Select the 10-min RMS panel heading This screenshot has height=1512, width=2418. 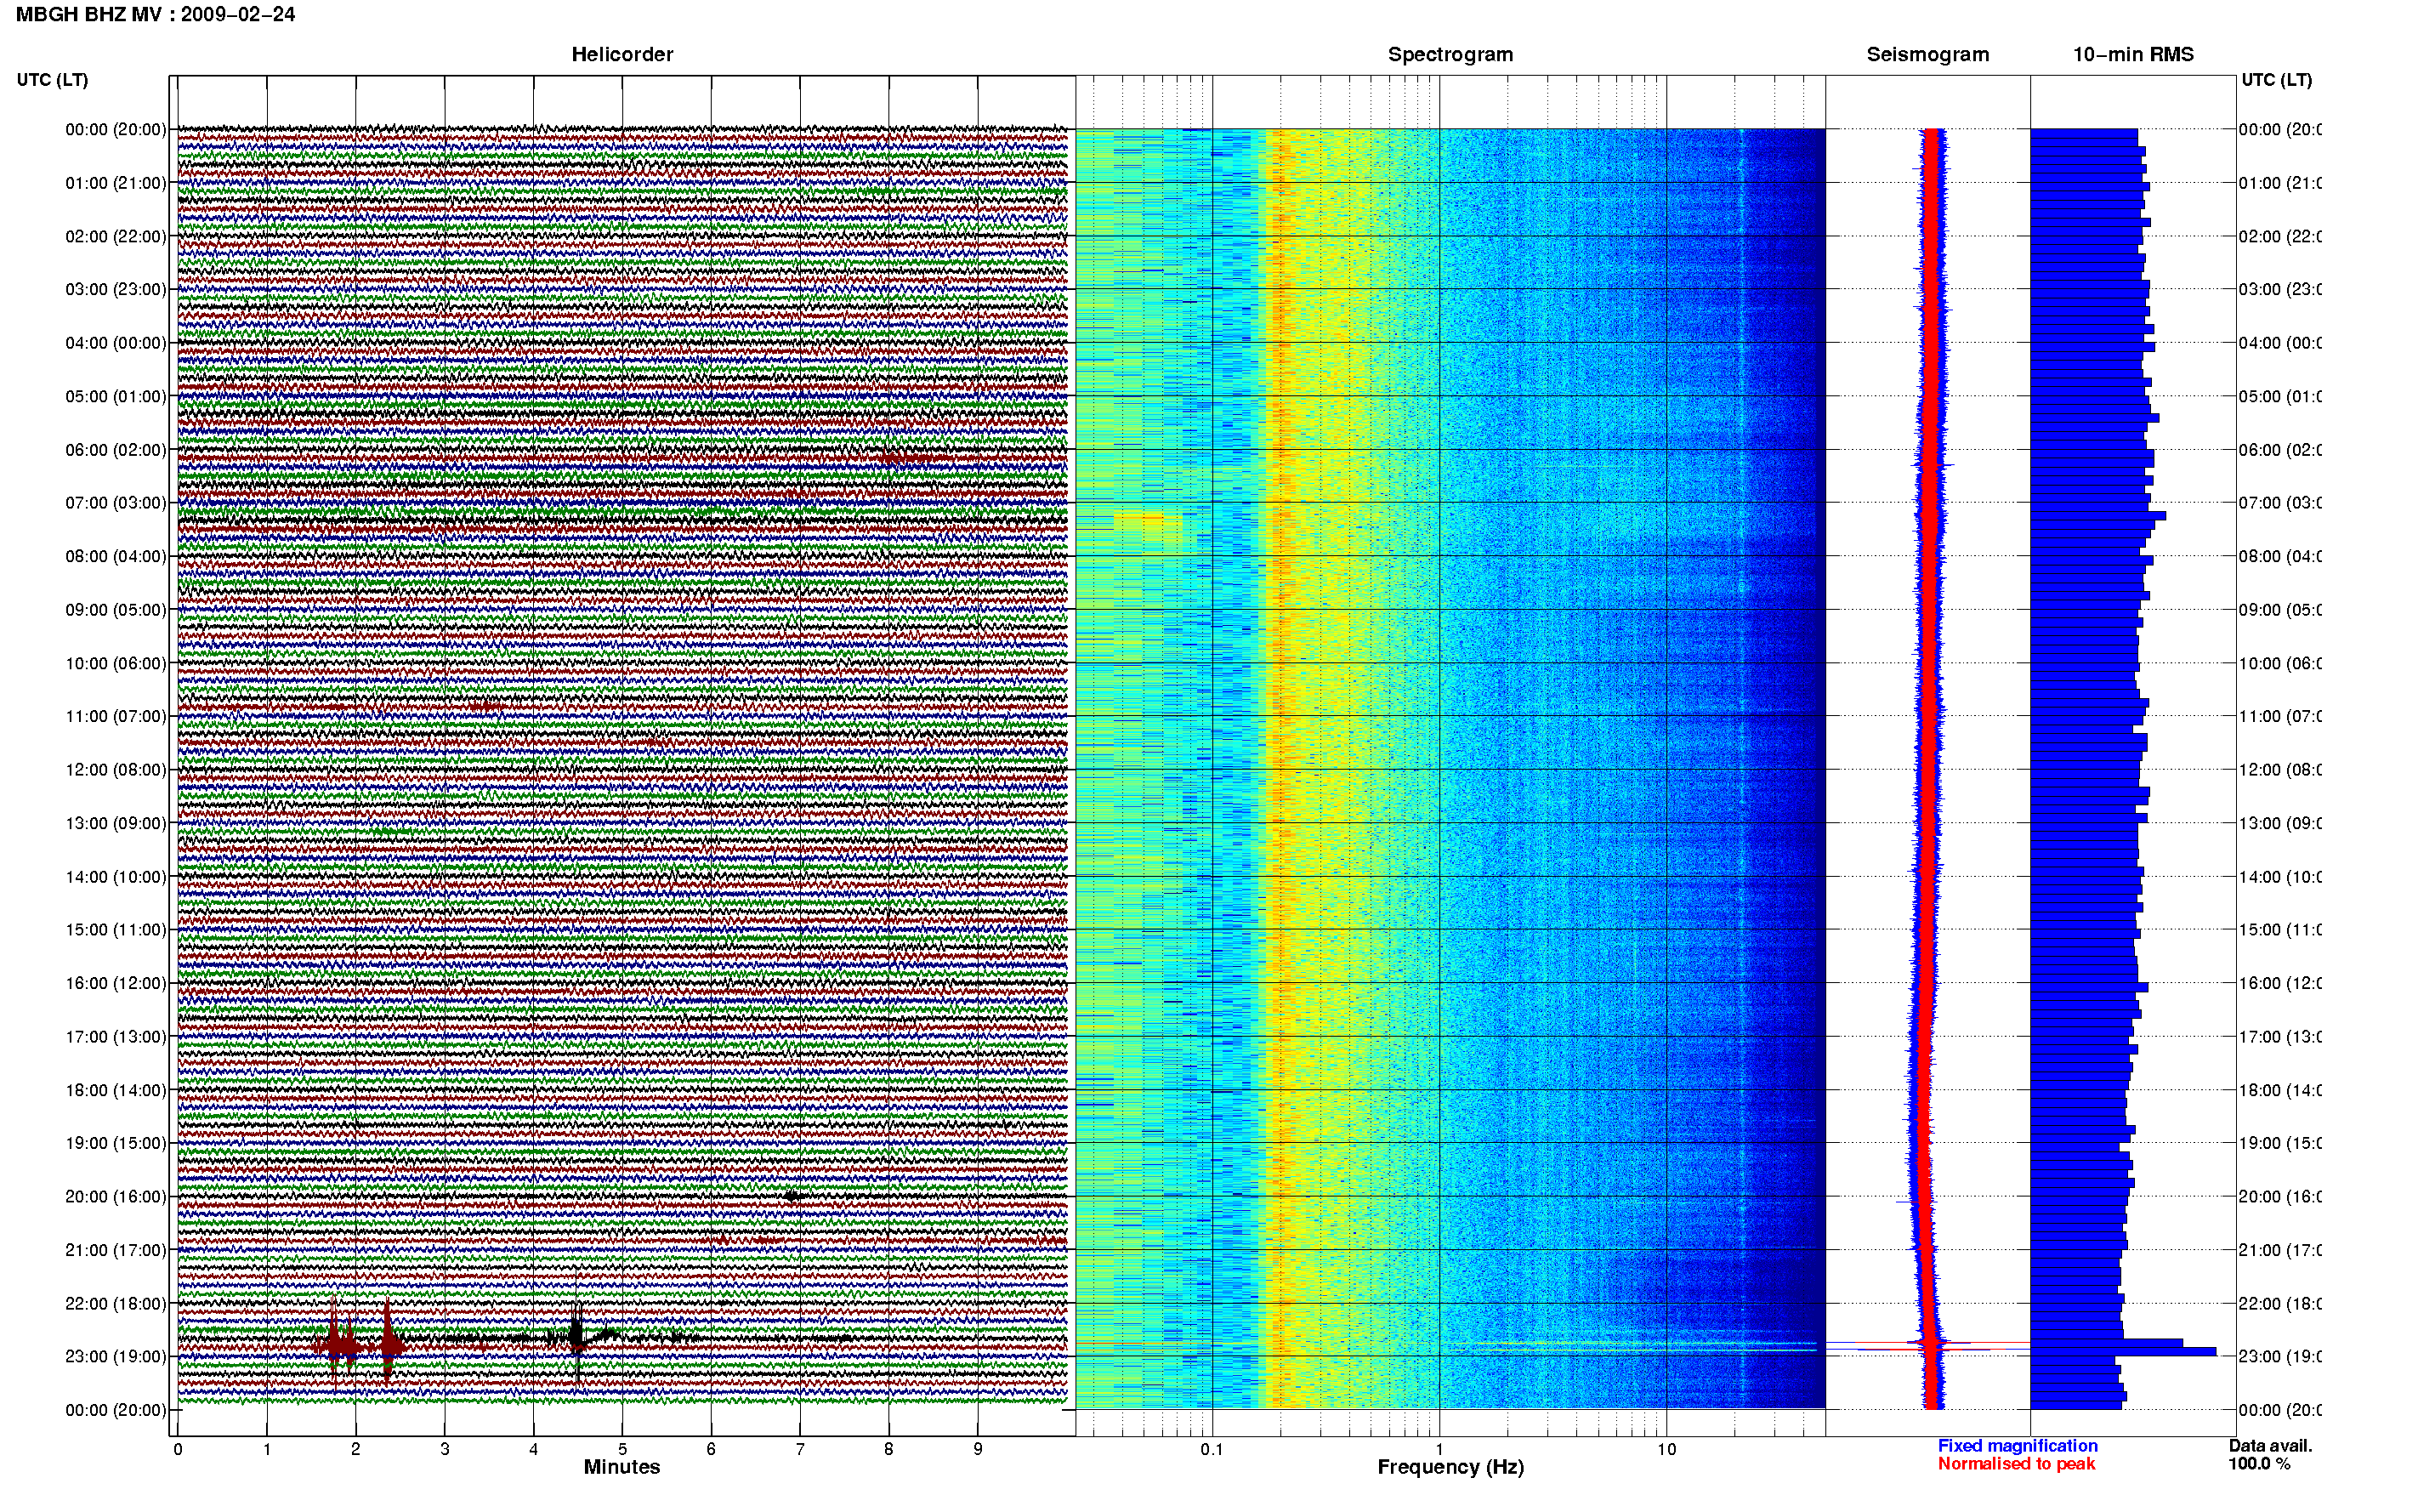[2132, 54]
